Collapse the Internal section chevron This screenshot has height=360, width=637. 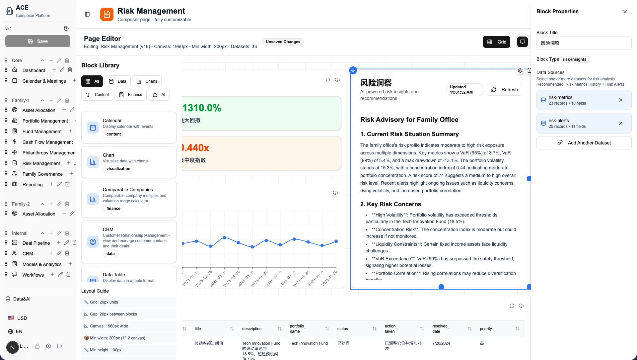tap(42, 233)
